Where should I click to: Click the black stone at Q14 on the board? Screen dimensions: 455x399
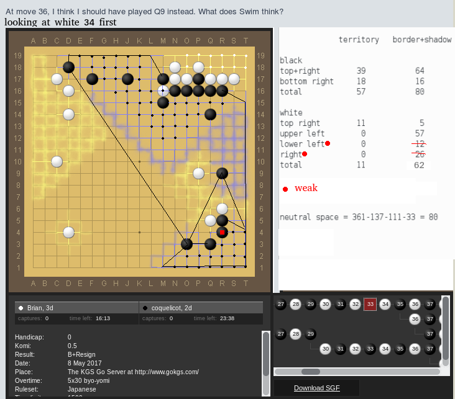(210, 114)
